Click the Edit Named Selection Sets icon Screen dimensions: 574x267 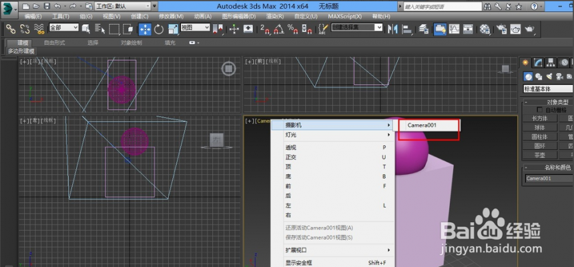coord(322,29)
